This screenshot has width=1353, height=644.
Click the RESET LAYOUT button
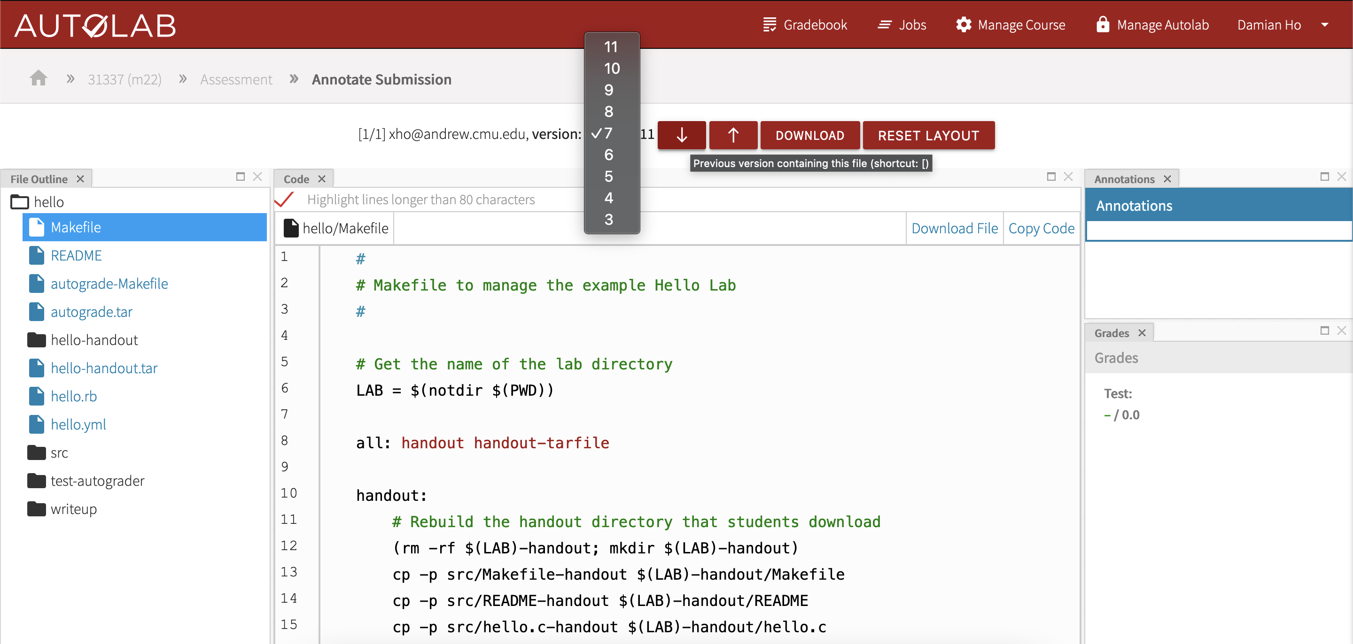[929, 135]
